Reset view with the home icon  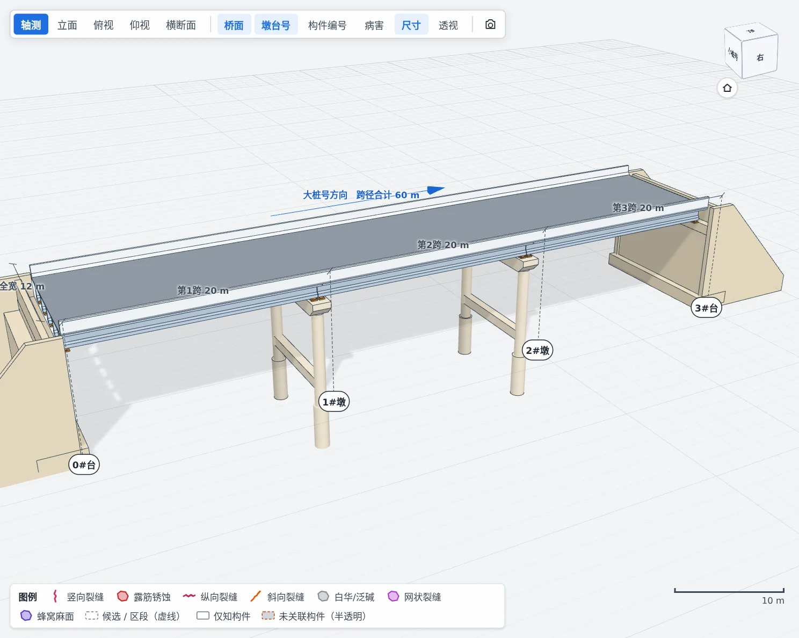727,88
